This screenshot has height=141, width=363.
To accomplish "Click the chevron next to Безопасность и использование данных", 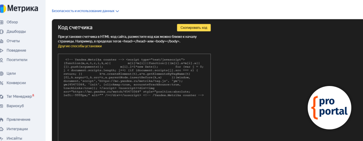I will pos(117,11).
